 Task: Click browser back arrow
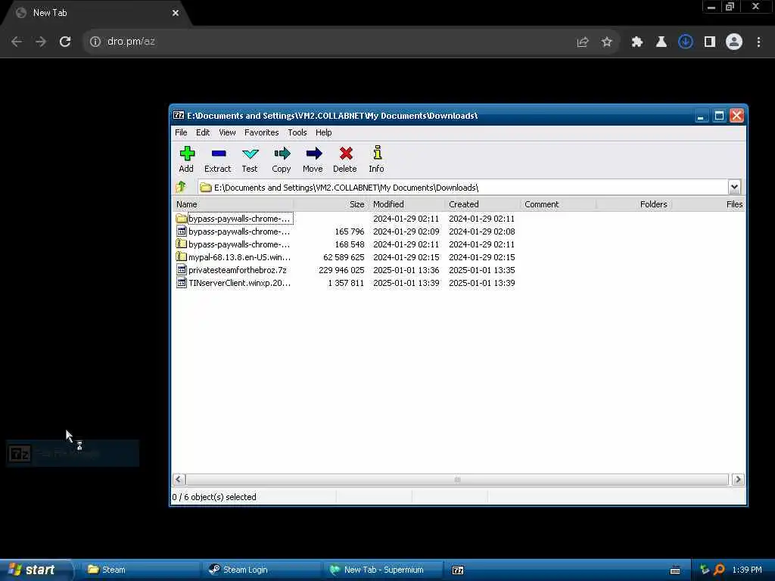coord(17,42)
